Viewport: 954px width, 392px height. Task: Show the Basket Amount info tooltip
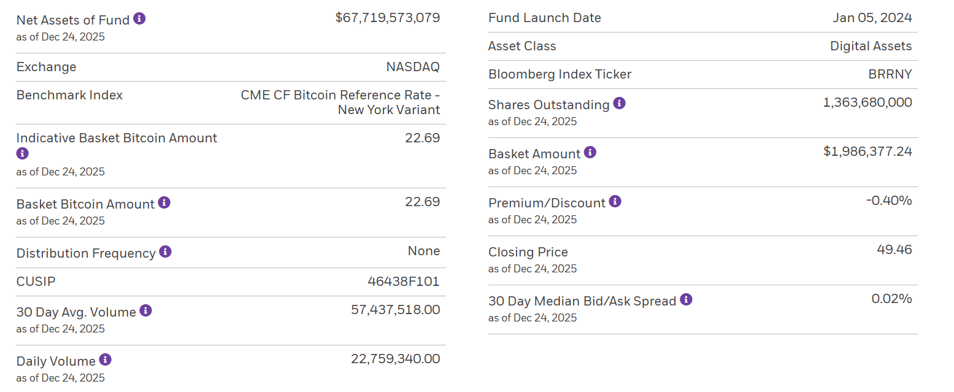590,152
